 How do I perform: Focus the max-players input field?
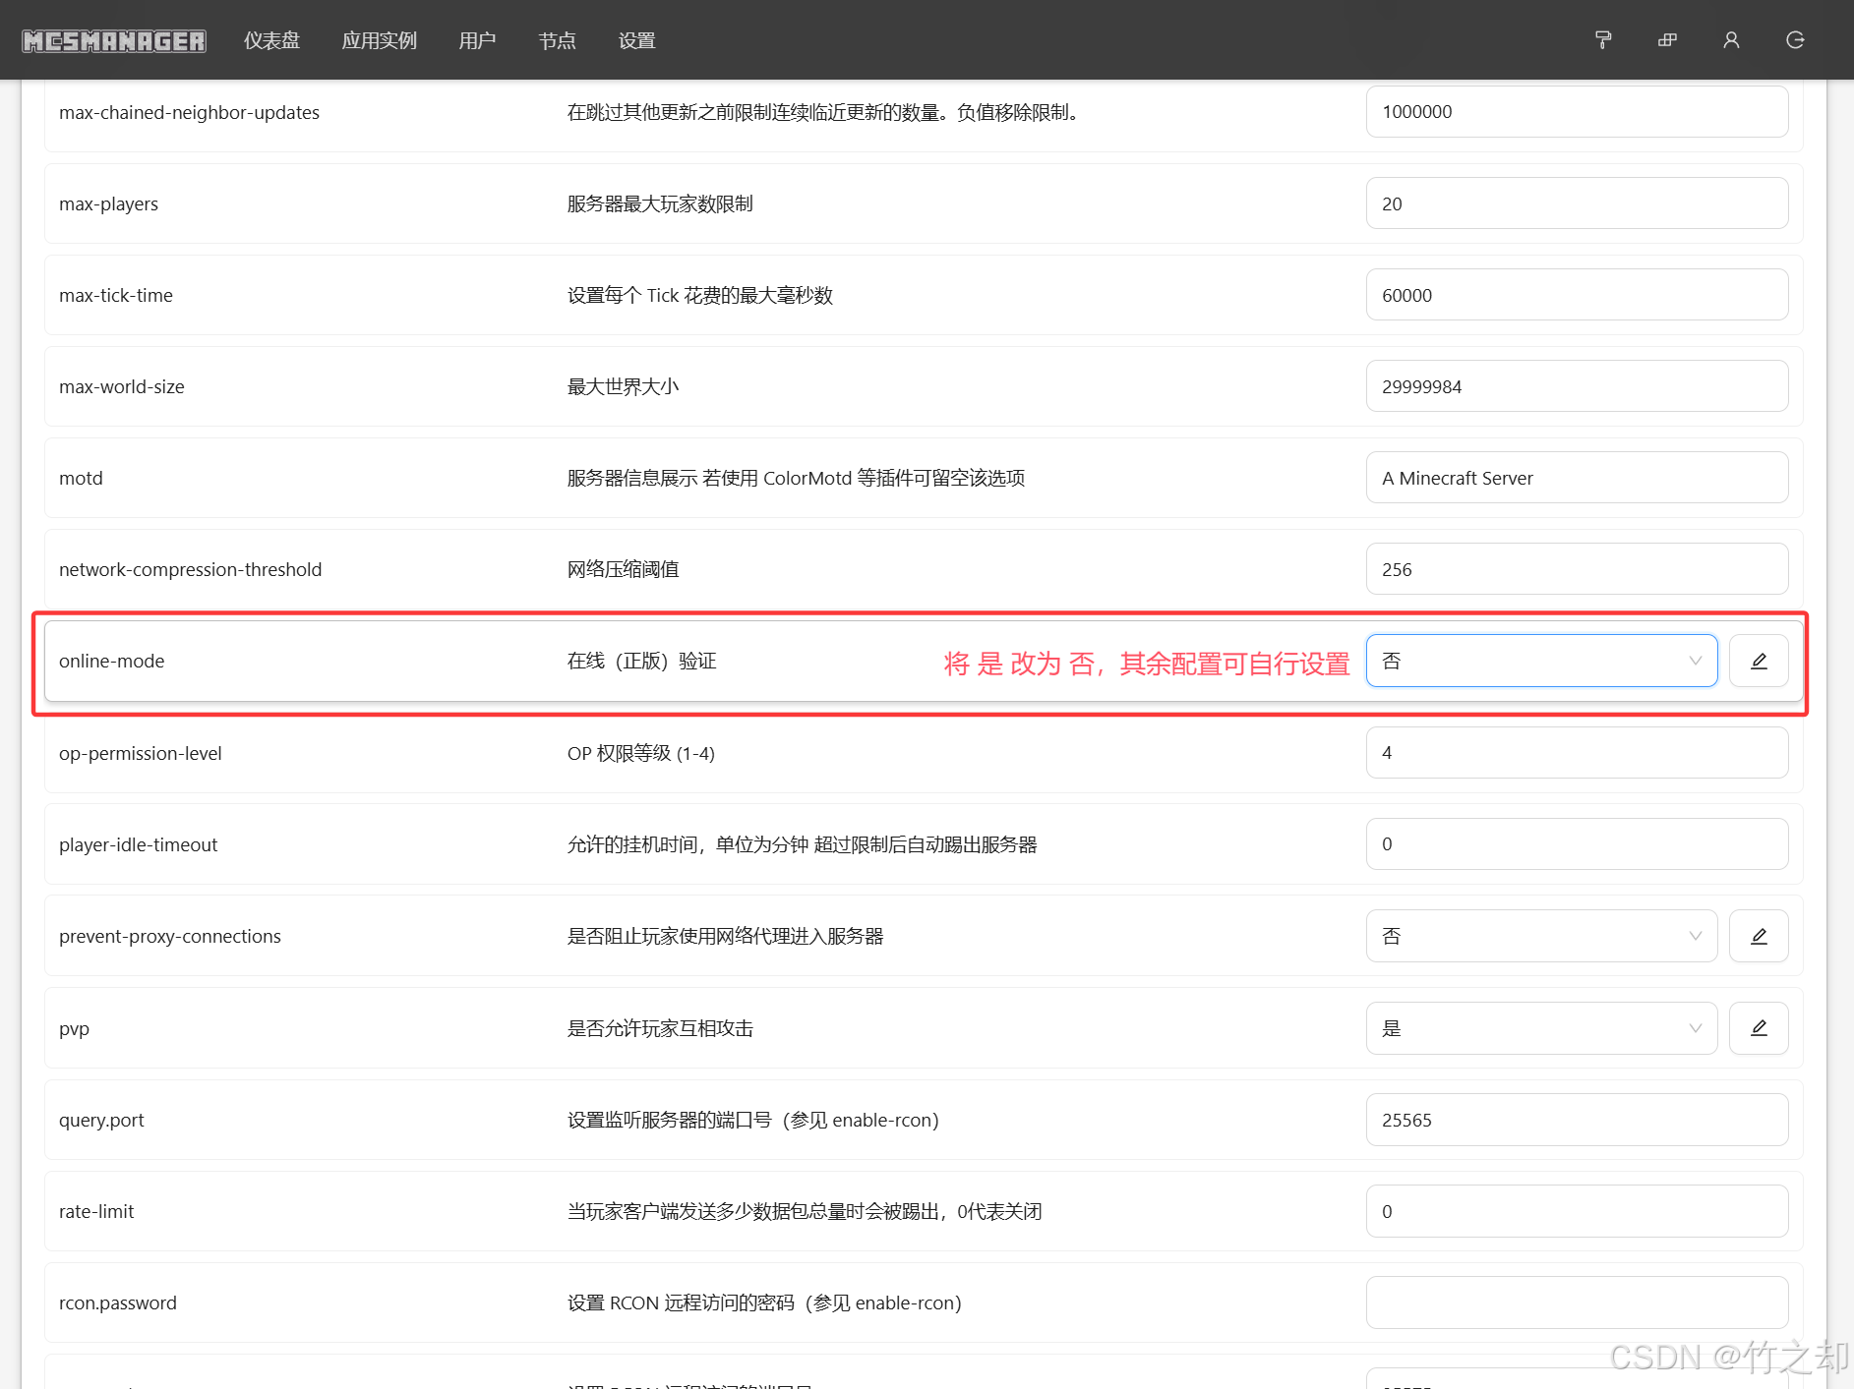pyautogui.click(x=1577, y=203)
